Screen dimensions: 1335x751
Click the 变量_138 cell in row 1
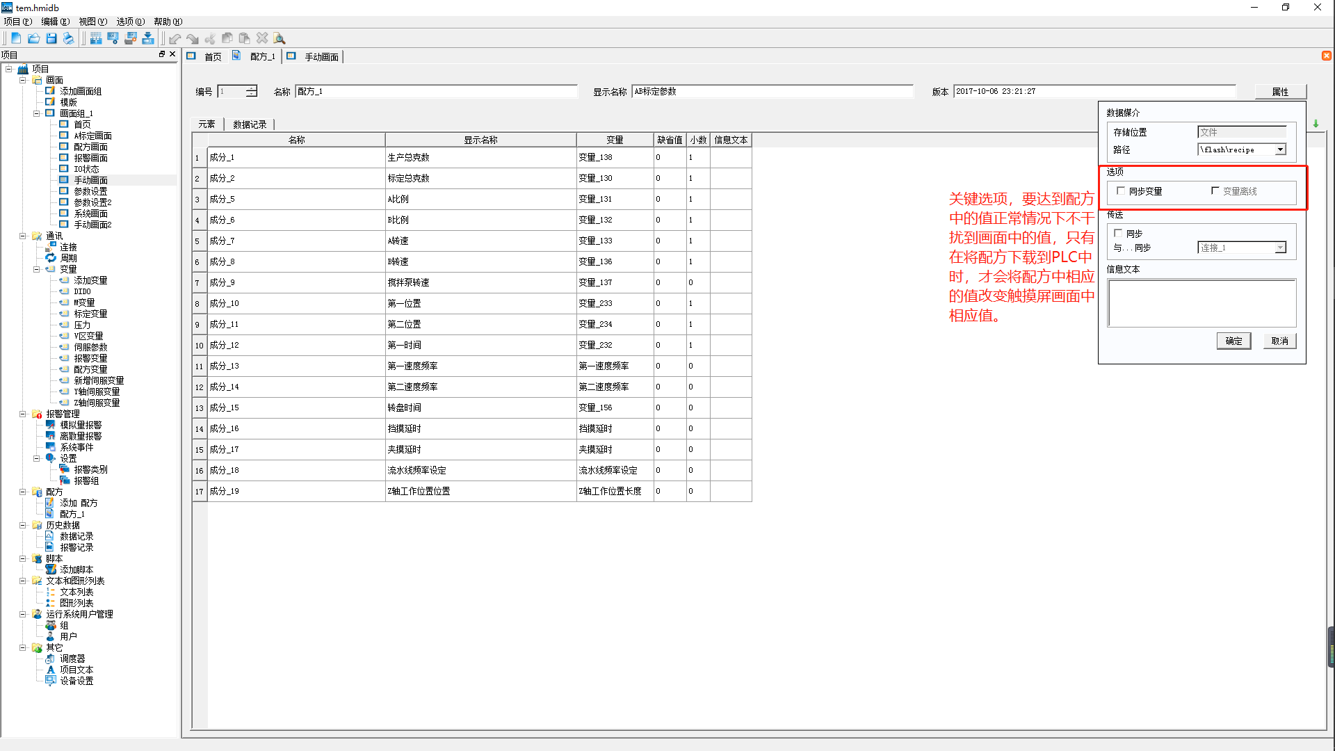[x=615, y=157]
